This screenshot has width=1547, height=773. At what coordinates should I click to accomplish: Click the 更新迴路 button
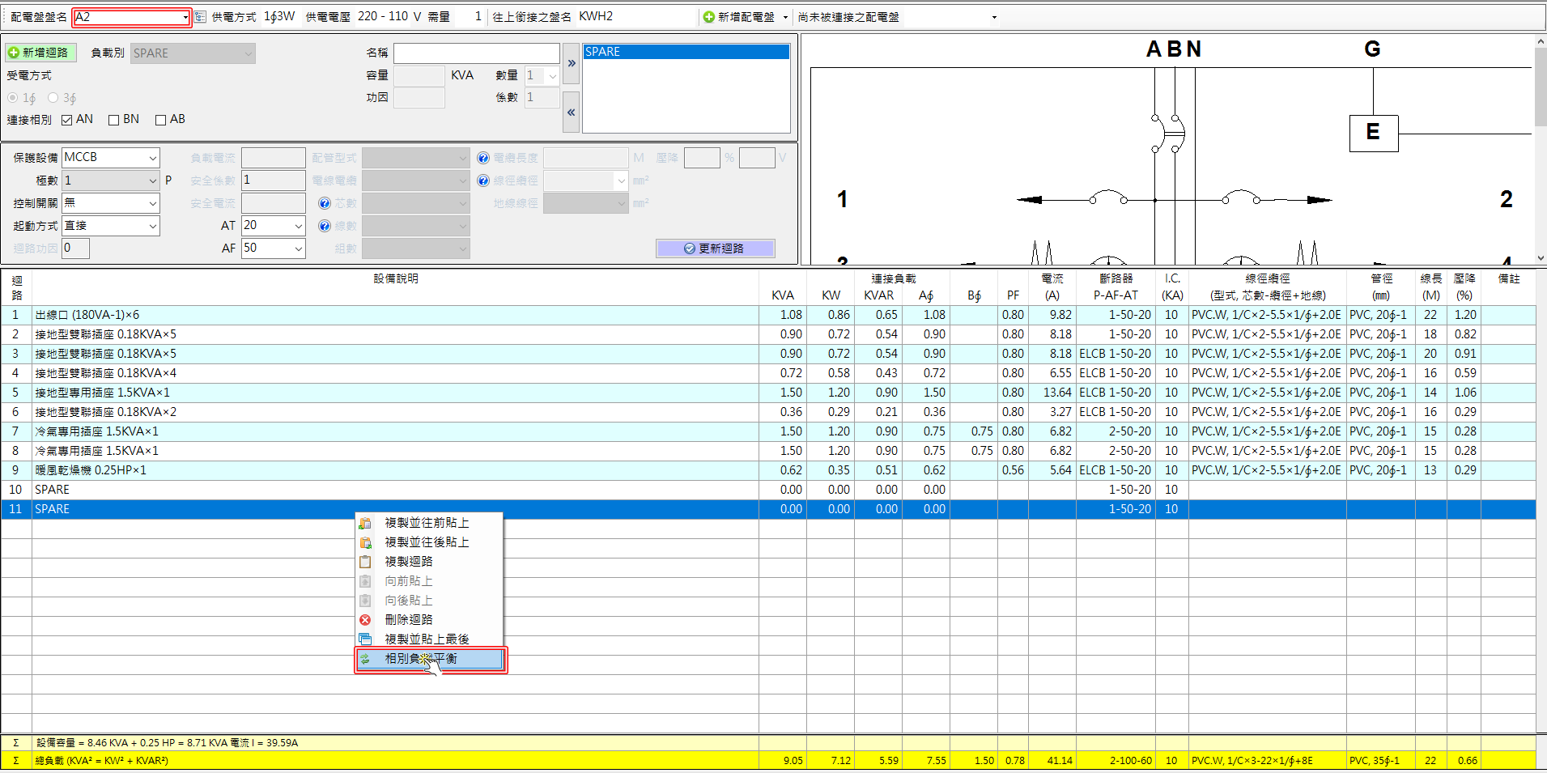tap(715, 248)
